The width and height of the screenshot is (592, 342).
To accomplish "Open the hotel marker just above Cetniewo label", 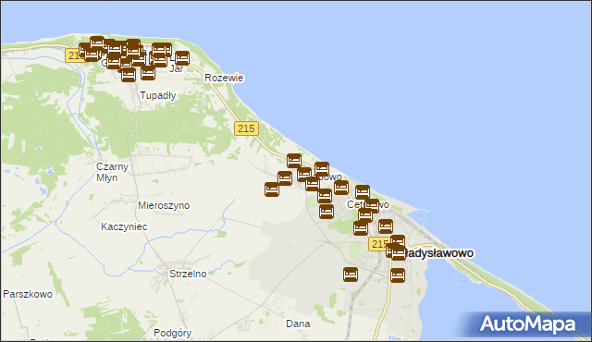I will [x=363, y=192].
